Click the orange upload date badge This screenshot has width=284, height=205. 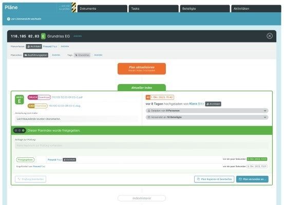point(160,97)
